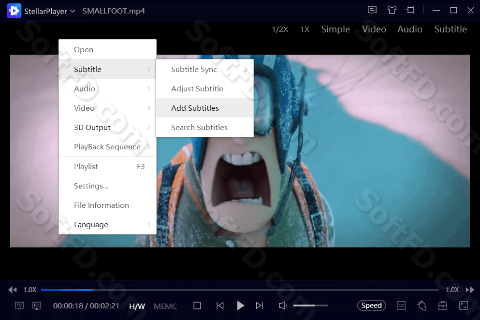Choose Open in the context menu
480x320 pixels.
click(107, 50)
